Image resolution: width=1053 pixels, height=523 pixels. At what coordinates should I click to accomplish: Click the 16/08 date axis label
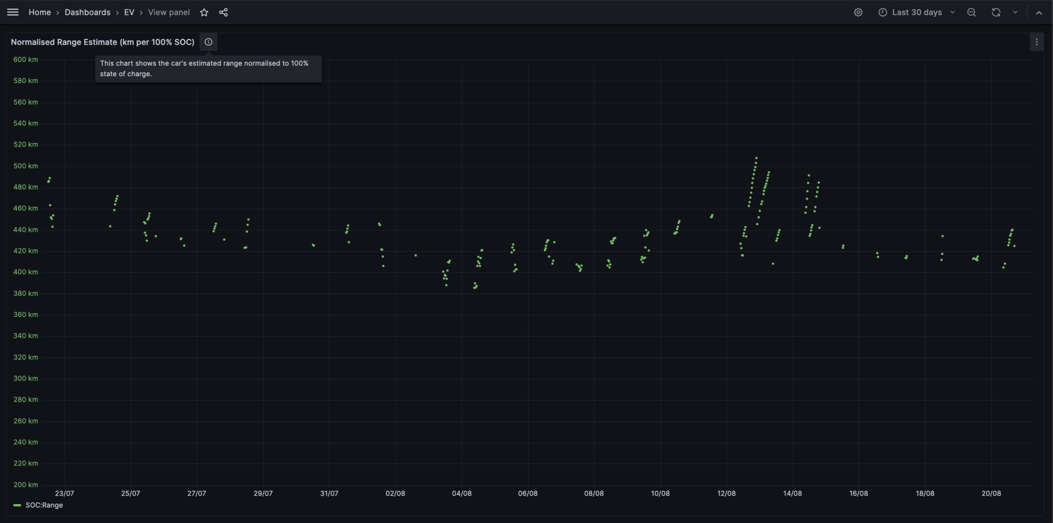859,493
